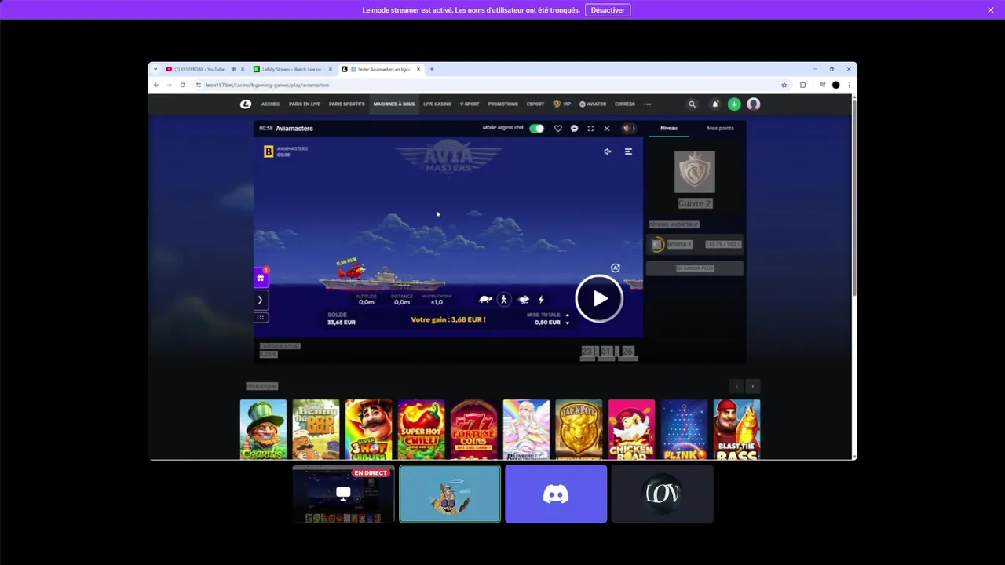This screenshot has width=1005, height=565.
Task: Enter fullscreen game mode
Action: click(x=590, y=128)
